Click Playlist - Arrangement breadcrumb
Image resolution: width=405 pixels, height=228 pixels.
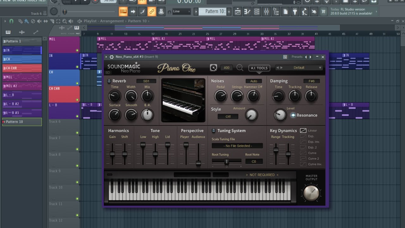pos(104,21)
